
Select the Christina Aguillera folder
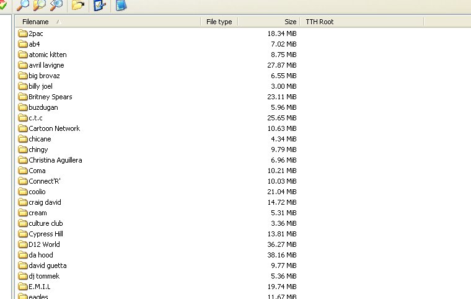55,160
